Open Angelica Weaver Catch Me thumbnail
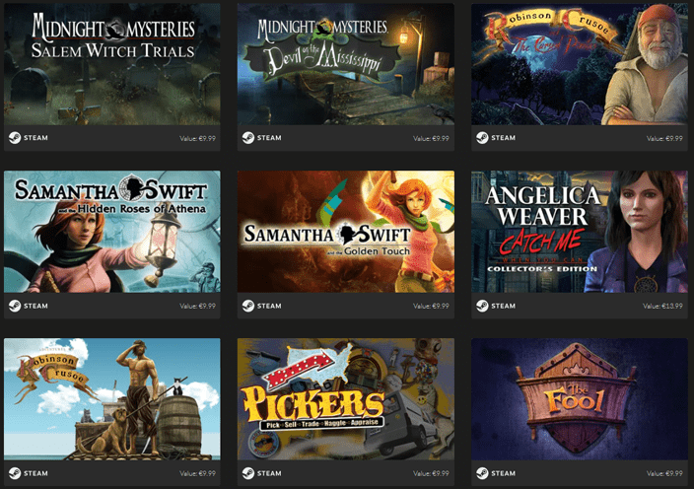 pos(580,232)
